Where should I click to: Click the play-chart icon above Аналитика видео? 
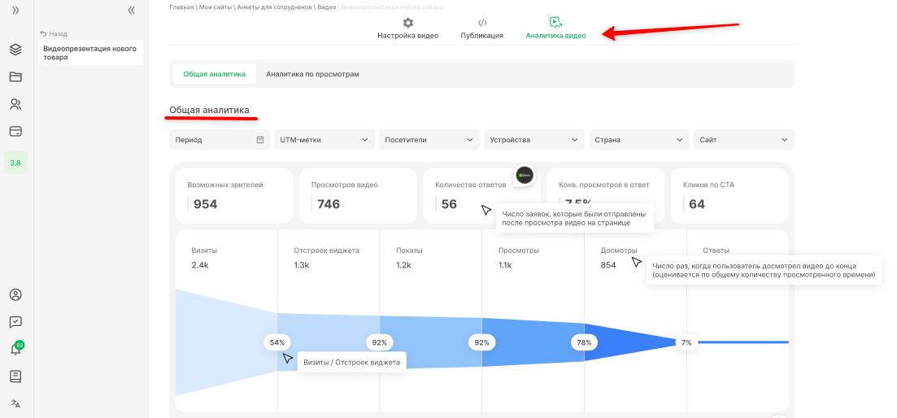555,22
